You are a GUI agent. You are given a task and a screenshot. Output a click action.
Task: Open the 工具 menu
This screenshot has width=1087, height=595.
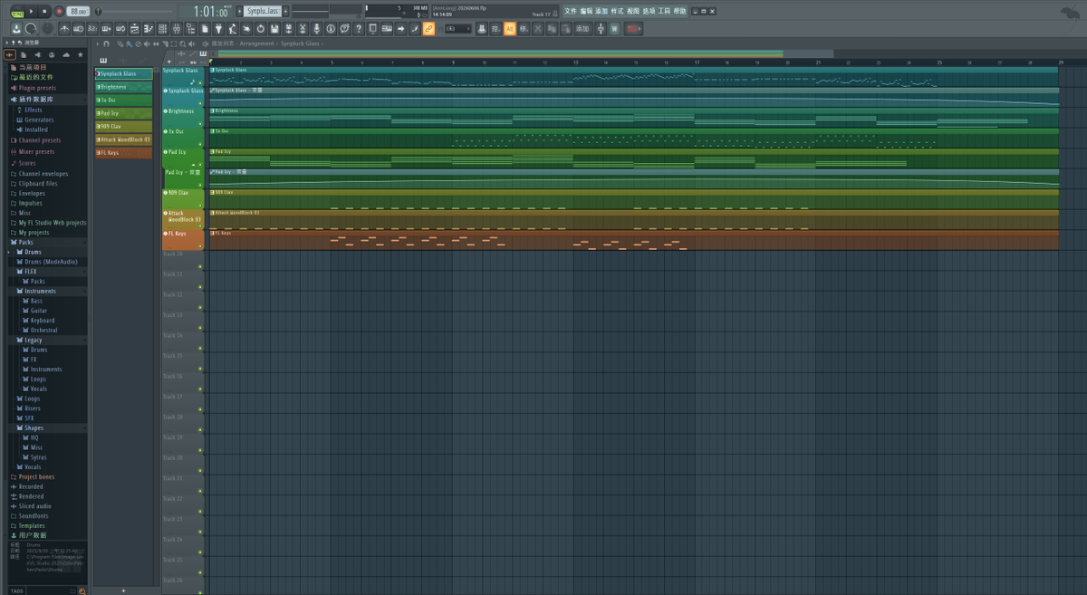point(664,12)
